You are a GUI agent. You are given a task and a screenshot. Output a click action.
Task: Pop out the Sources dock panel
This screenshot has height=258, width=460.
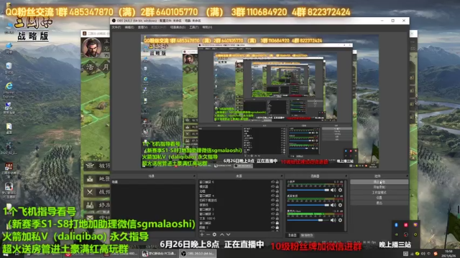click(282, 176)
